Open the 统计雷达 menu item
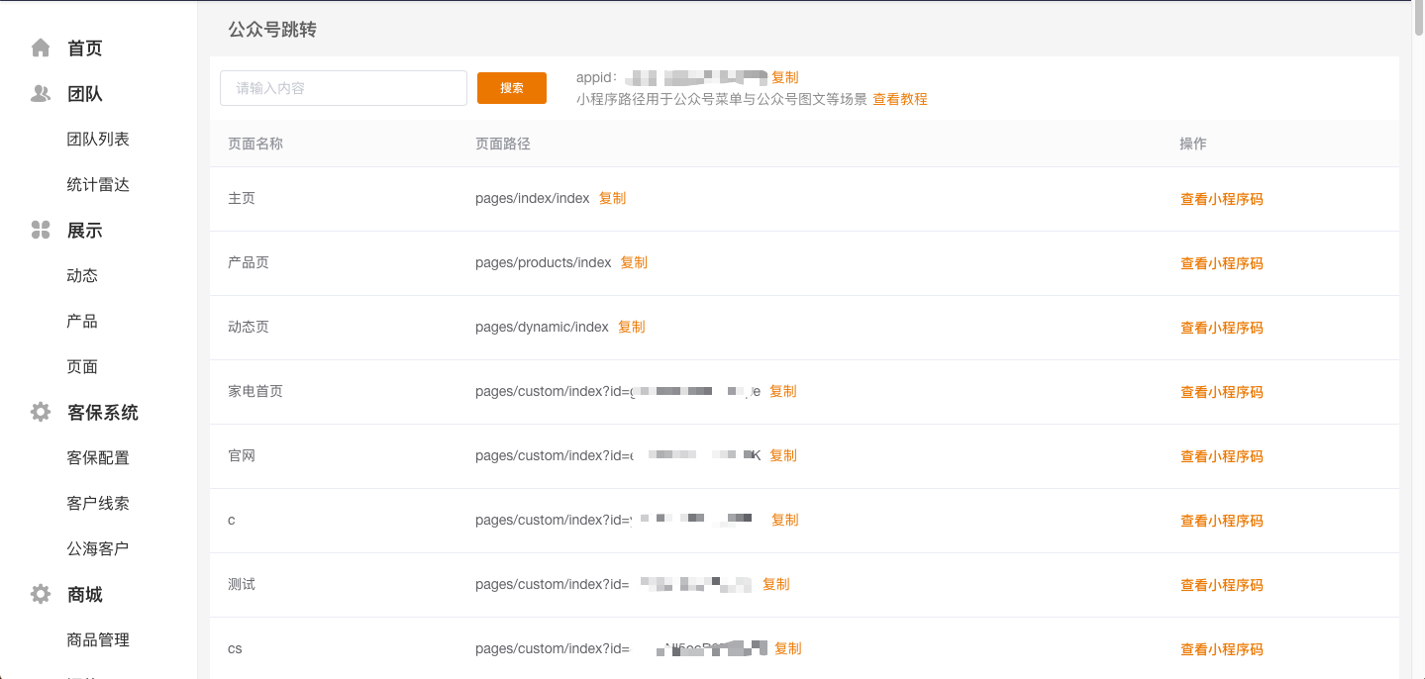The image size is (1425, 679). pyautogui.click(x=98, y=185)
